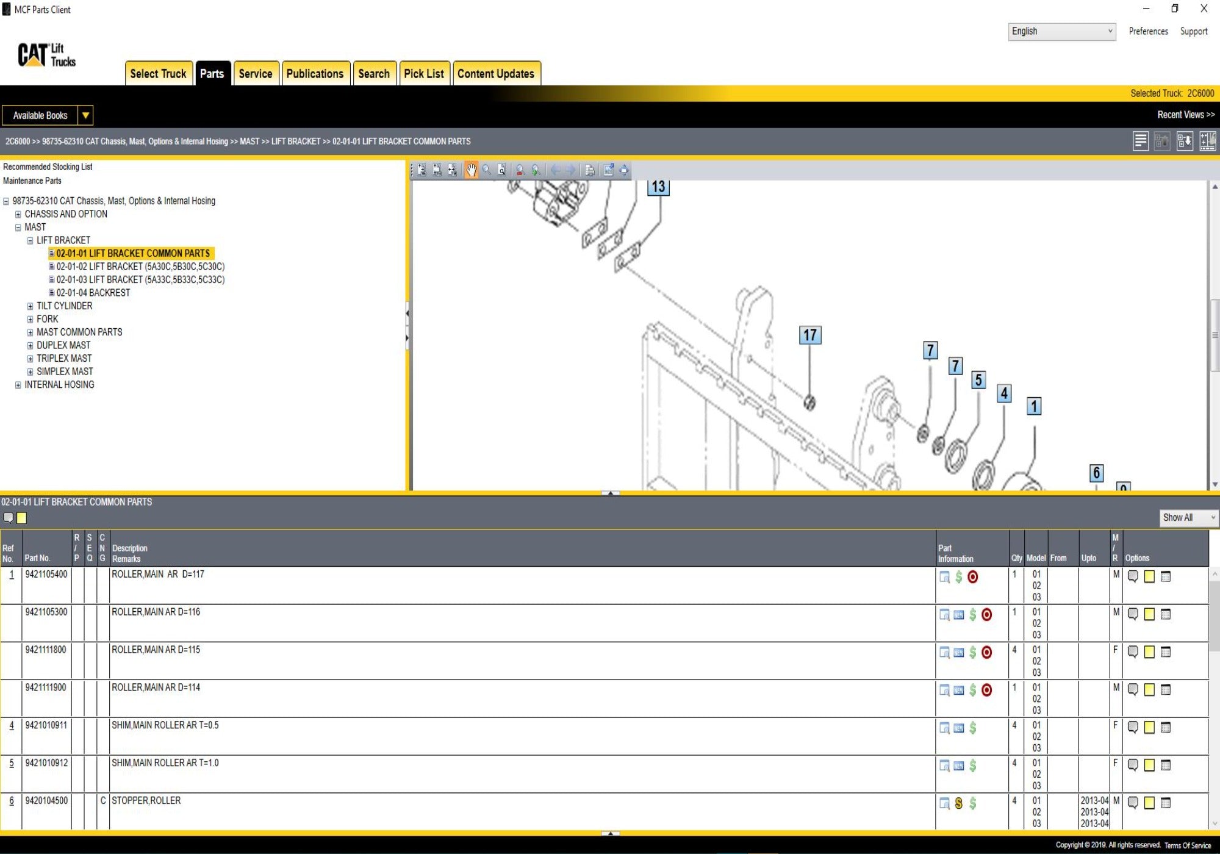Click the zoom-in magnifier with green plus
Viewport: 1220px width, 854px height.
coord(535,170)
